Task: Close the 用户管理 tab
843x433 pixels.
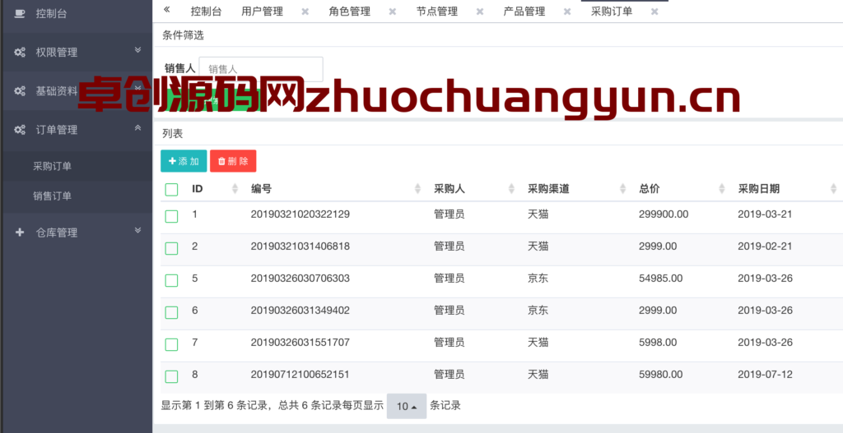Action: point(305,12)
